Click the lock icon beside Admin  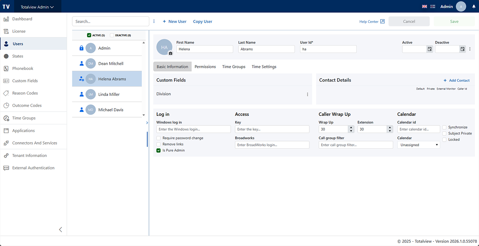click(81, 48)
